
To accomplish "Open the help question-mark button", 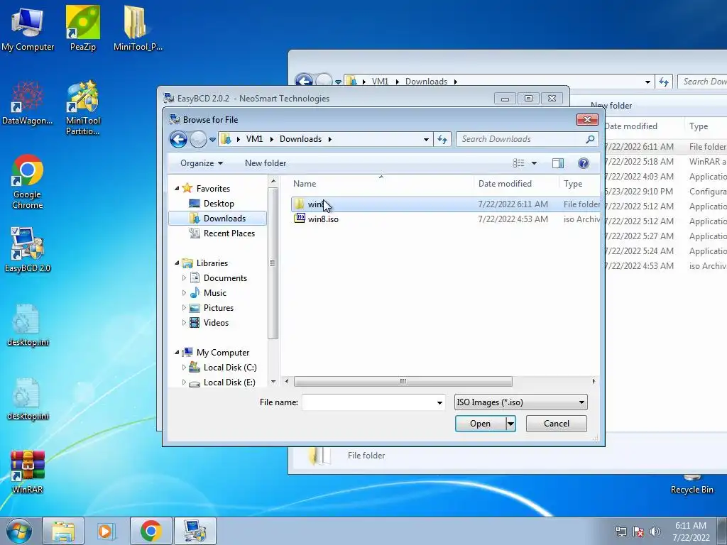I will [x=584, y=163].
